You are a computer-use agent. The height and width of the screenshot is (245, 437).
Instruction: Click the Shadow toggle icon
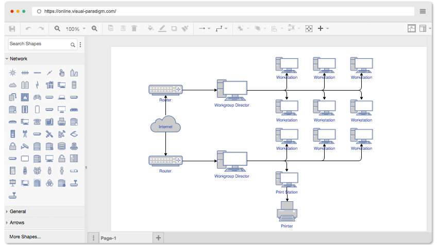[174, 29]
